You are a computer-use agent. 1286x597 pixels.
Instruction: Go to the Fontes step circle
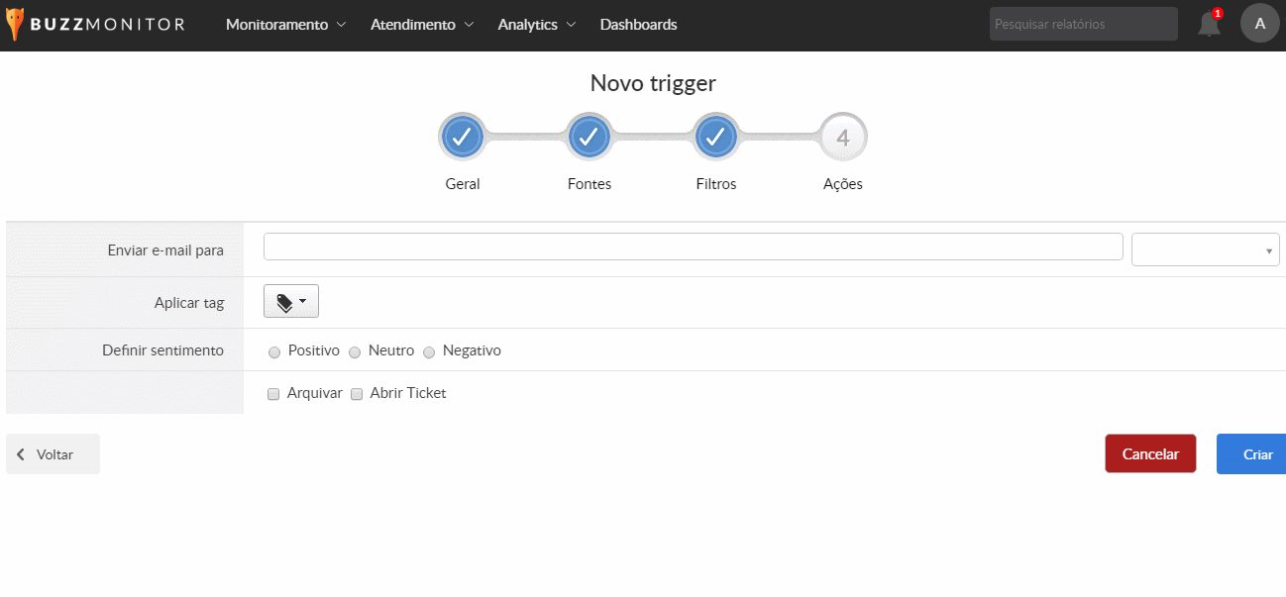click(x=589, y=138)
